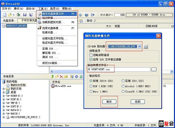
Task: Click the disc icon next to 20091017_091953
Action: pos(3,26)
